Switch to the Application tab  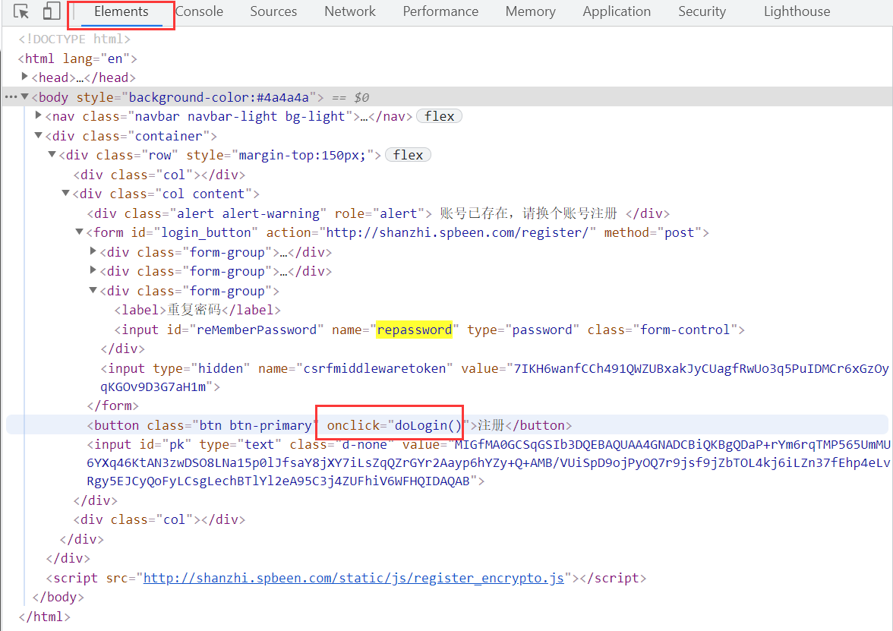tap(617, 11)
